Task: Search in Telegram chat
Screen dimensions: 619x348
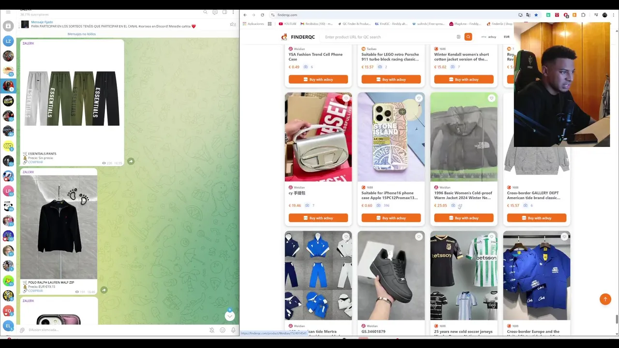Action: tap(206, 12)
